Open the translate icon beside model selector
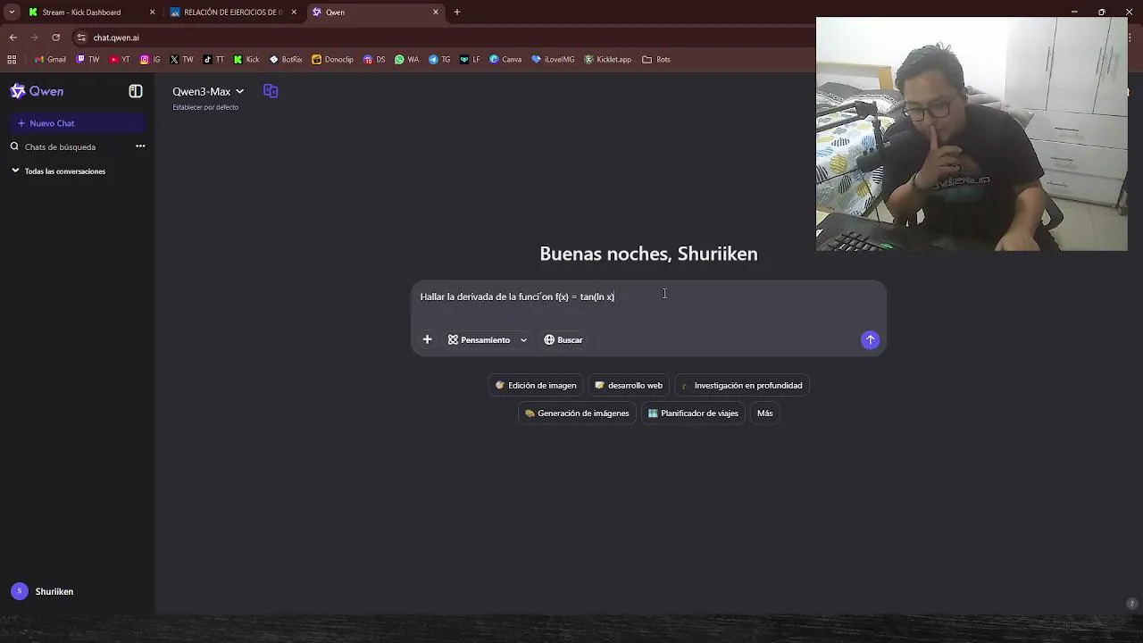 (x=271, y=91)
